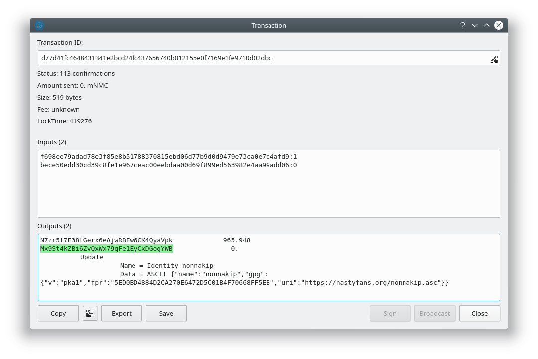This screenshot has width=538, height=359.
Task: Copy the transaction details
Action: point(58,313)
